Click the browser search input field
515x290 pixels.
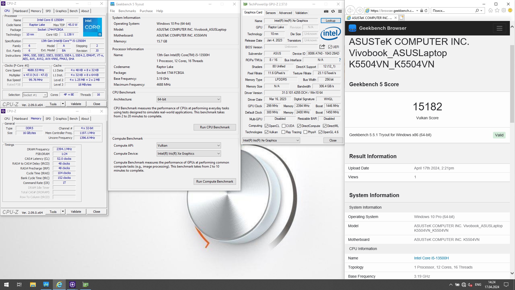click(453, 10)
